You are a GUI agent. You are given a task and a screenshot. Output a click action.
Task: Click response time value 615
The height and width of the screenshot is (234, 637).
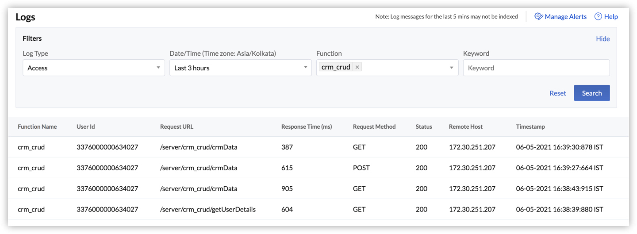point(287,168)
